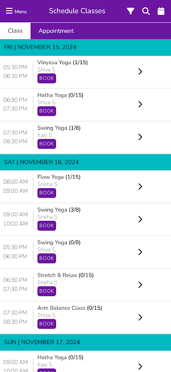This screenshot has width=171, height=372.
Task: Tap the search magnifier icon
Action: tap(146, 11)
